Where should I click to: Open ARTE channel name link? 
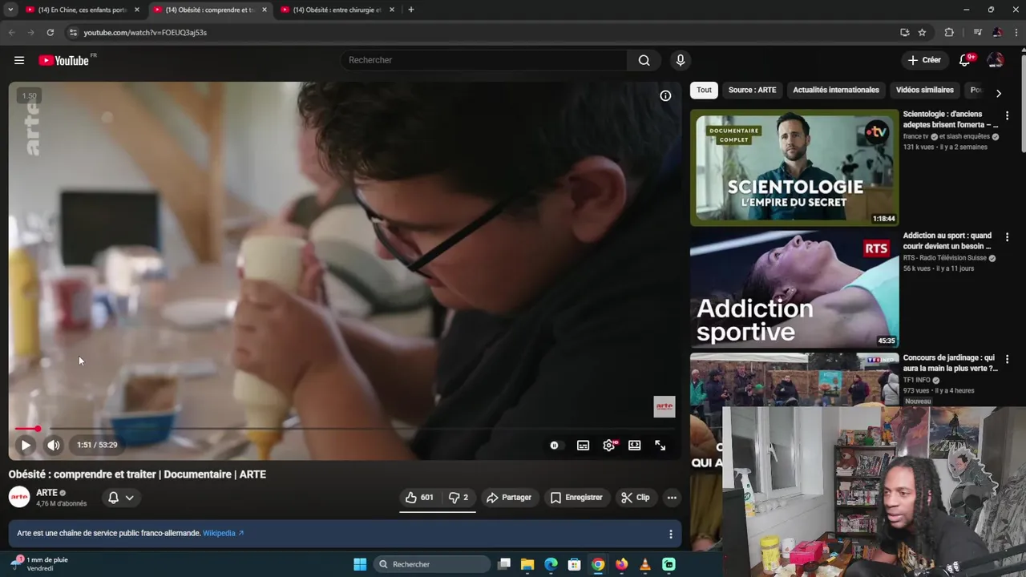(47, 493)
